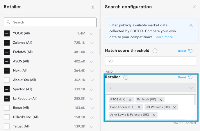
Task: Click the retailer Search box
Action: coord(50,22)
